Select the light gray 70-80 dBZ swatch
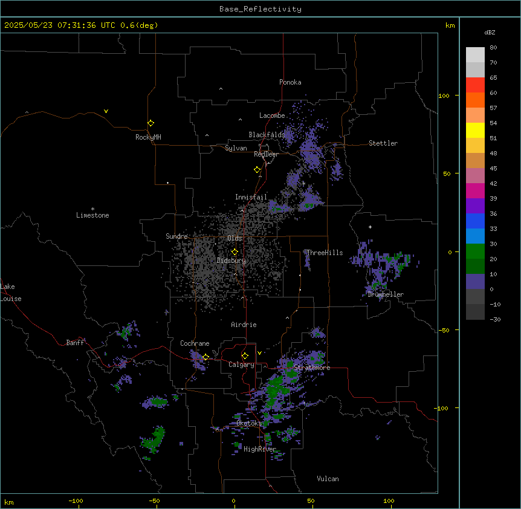The image size is (521, 509). pos(475,55)
